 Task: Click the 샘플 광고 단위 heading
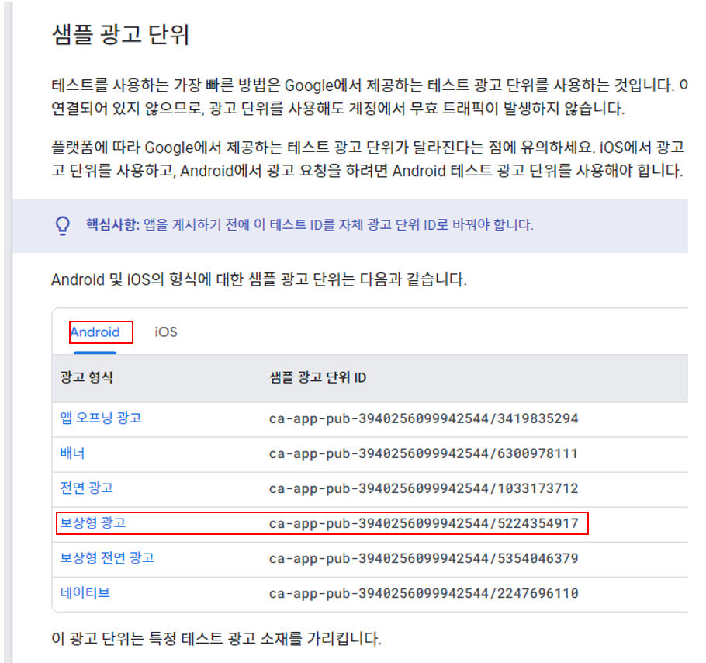[120, 35]
